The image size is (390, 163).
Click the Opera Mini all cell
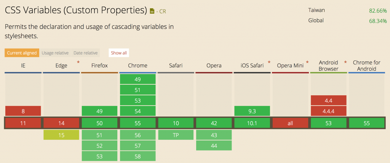290,123
